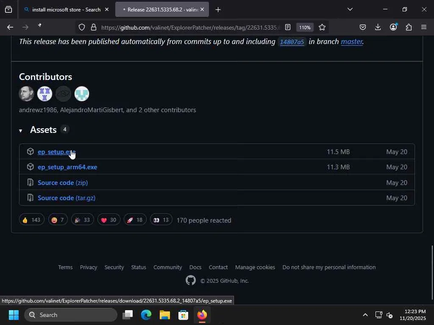Open Microsoft Store from taskbar
The image size is (434, 325).
[183, 315]
